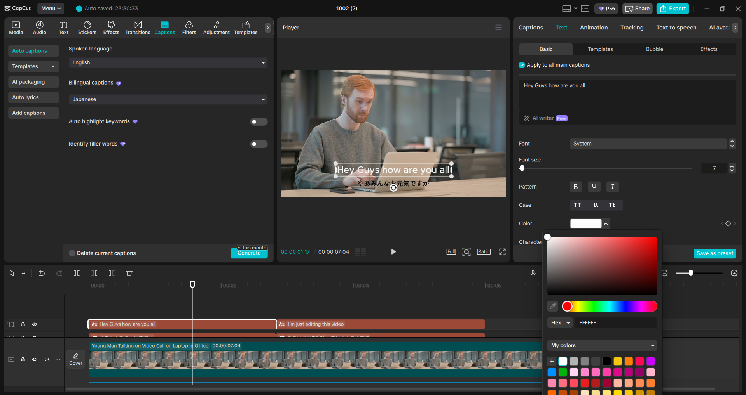Enter fullscreen preview in Player
The width and height of the screenshot is (746, 395).
[x=502, y=252]
